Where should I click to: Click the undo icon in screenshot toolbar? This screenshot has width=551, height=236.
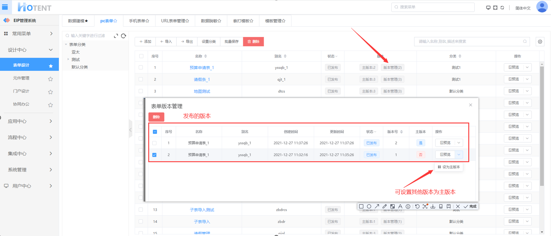coord(417,207)
